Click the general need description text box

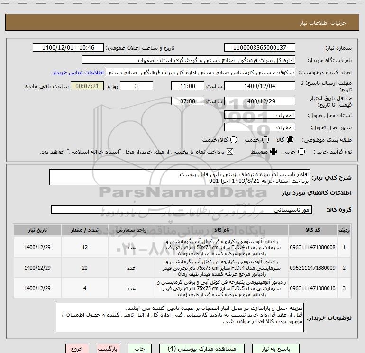coord(180,178)
